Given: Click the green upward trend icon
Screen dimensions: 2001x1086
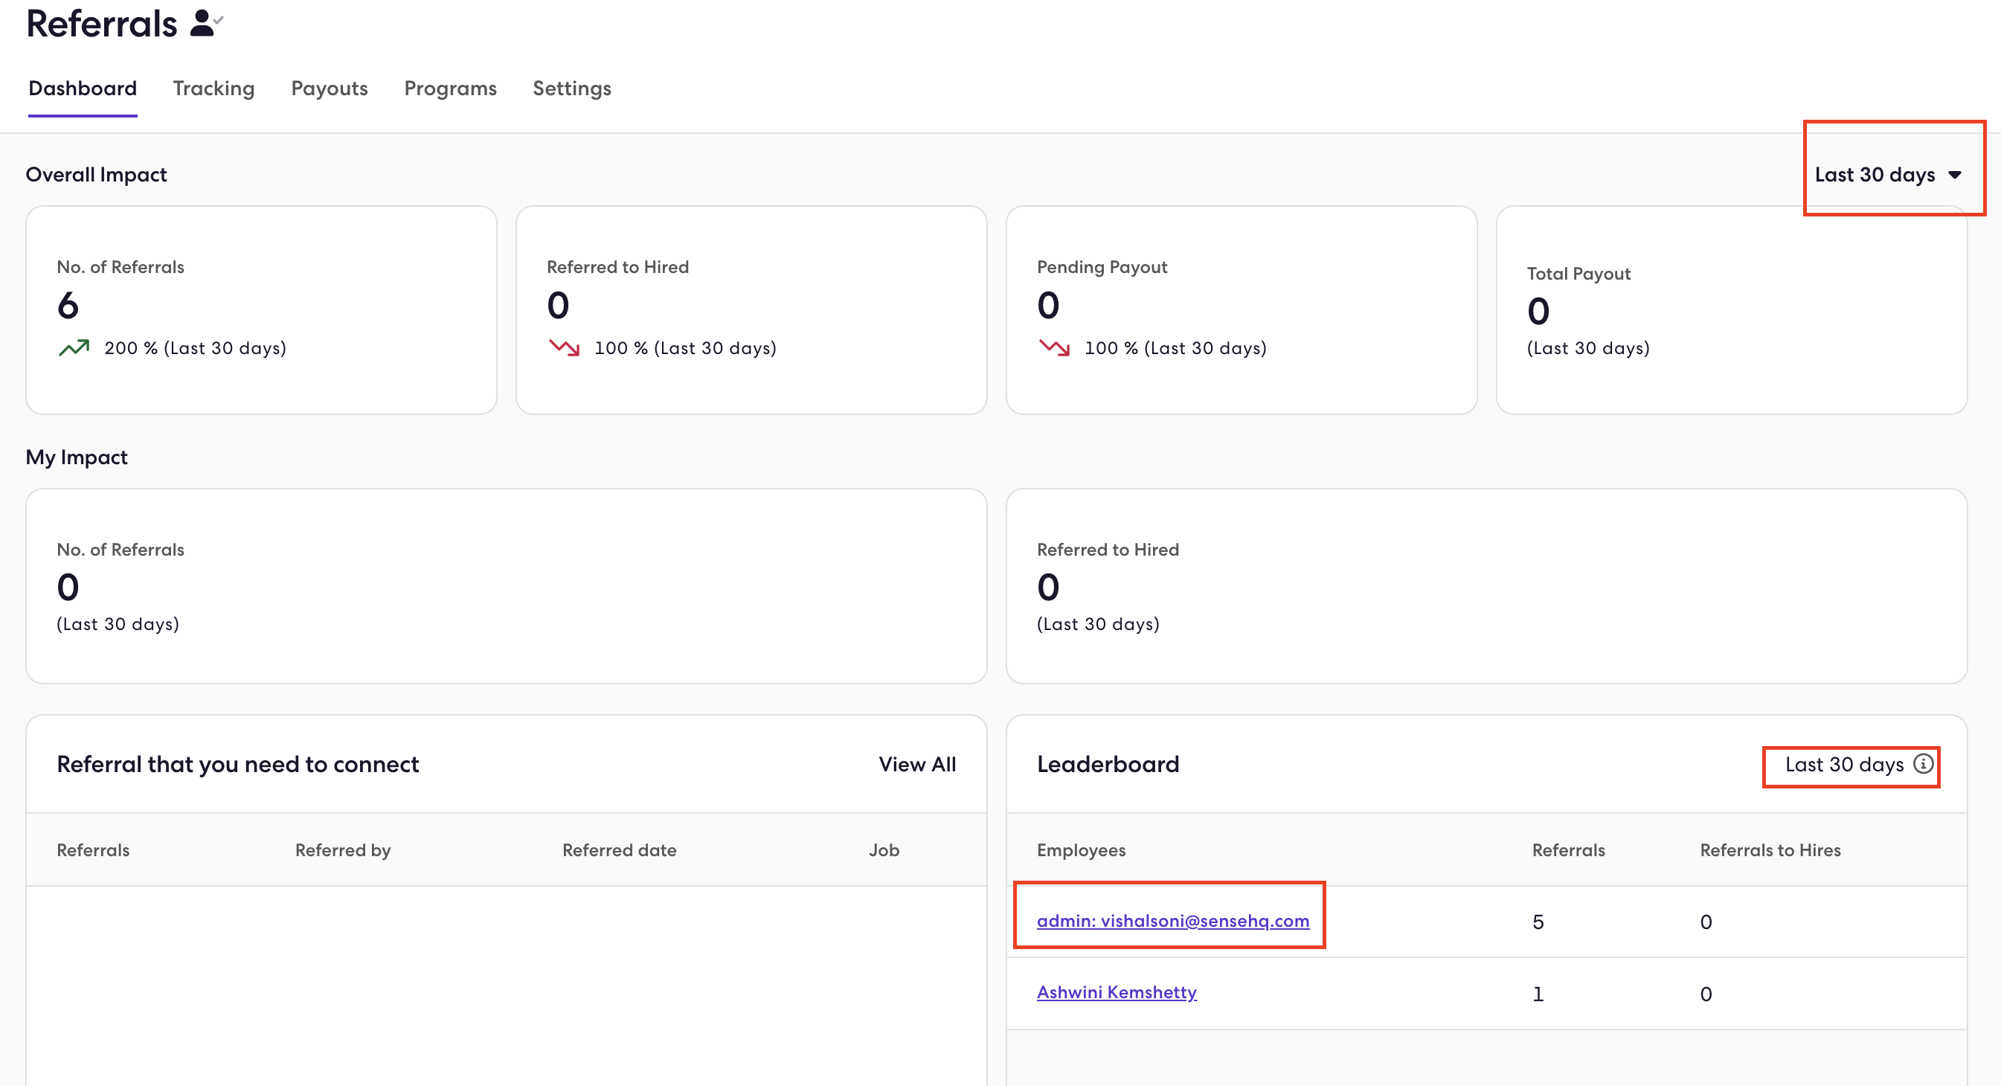Looking at the screenshot, I should point(74,348).
